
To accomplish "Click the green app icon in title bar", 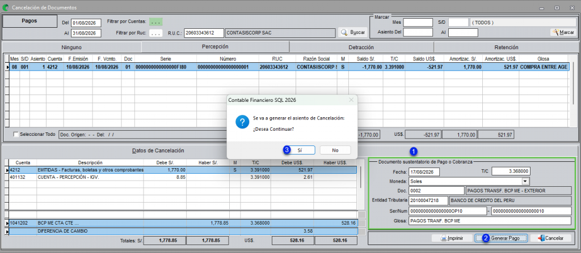I will coord(6,7).
